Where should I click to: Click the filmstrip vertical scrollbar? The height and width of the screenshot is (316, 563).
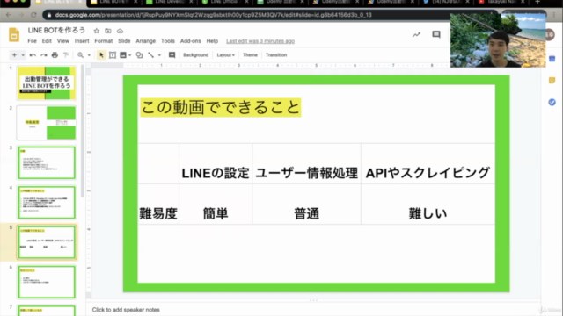point(83,131)
